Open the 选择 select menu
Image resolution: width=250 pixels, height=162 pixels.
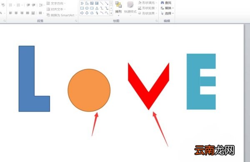(167, 13)
